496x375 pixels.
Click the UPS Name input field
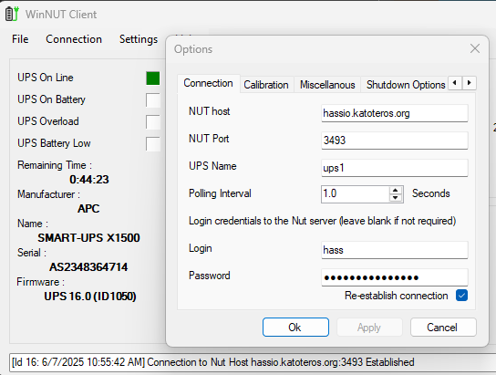[395, 168]
